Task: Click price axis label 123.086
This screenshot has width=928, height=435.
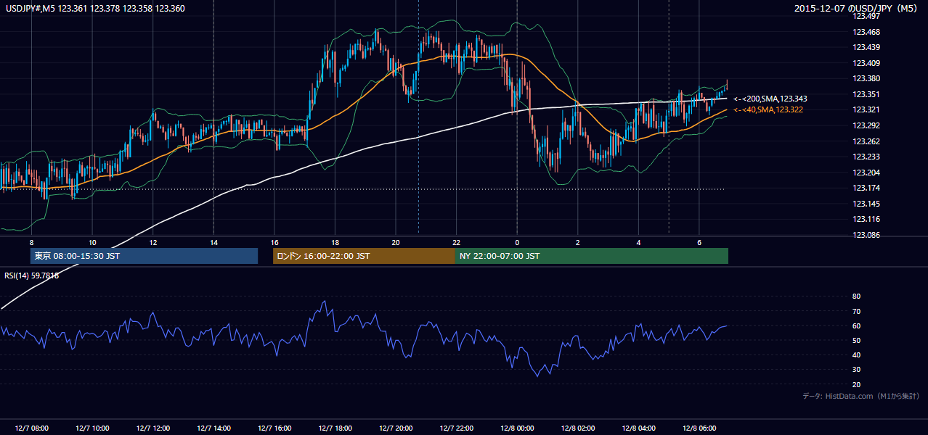Action: (x=866, y=235)
